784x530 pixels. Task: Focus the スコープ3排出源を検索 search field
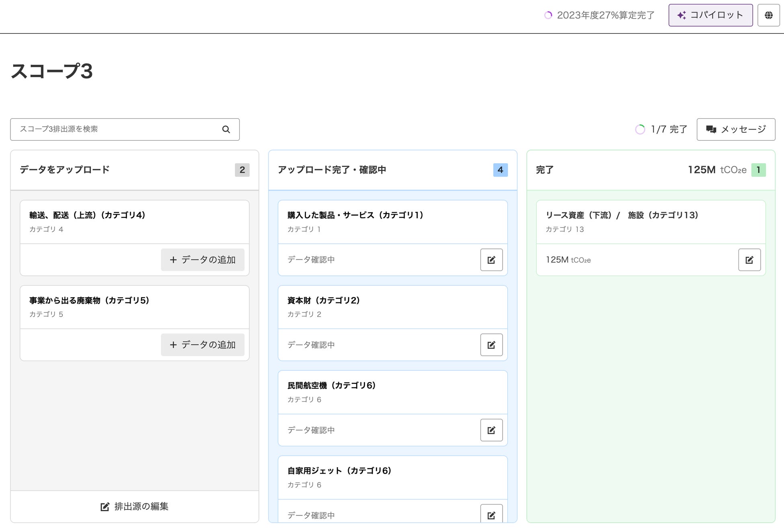tap(117, 129)
